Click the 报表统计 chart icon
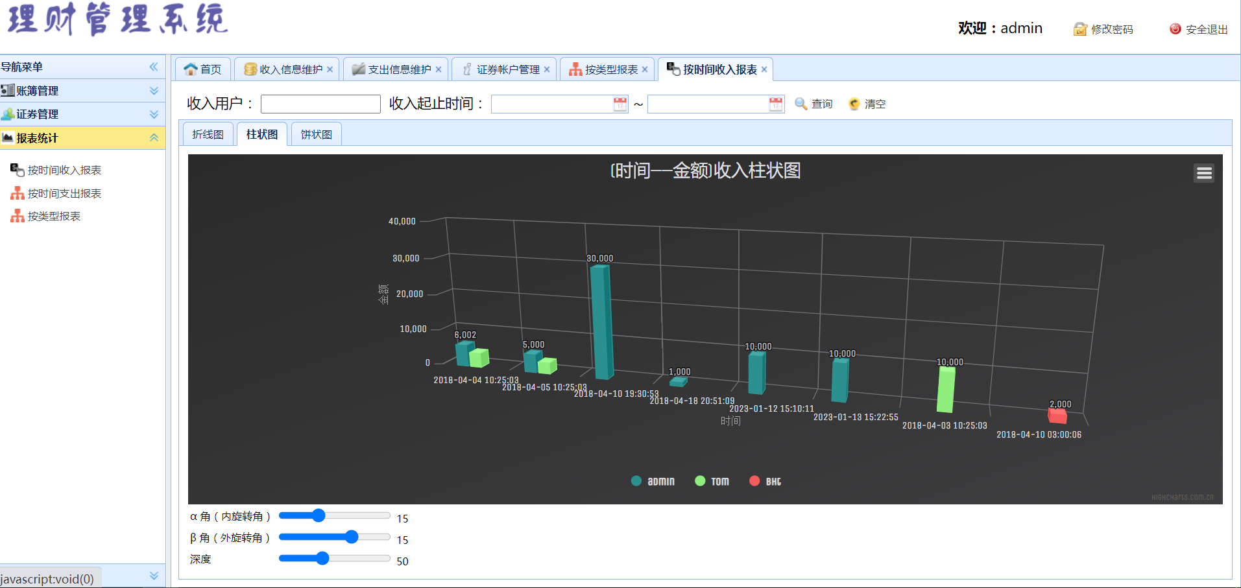Image resolution: width=1241 pixels, height=588 pixels. (x=8, y=137)
